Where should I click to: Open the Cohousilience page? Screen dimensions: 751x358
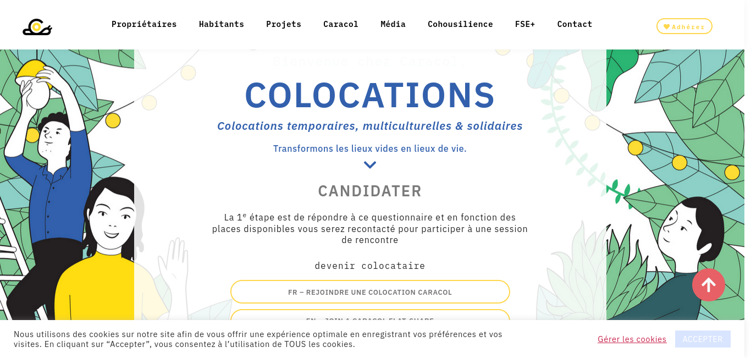(x=460, y=24)
